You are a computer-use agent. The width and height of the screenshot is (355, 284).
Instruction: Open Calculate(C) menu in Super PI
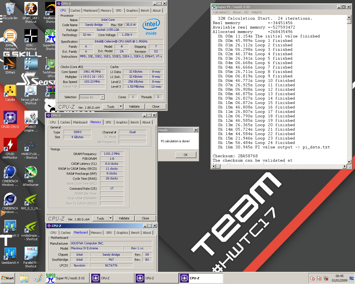coord(221,12)
